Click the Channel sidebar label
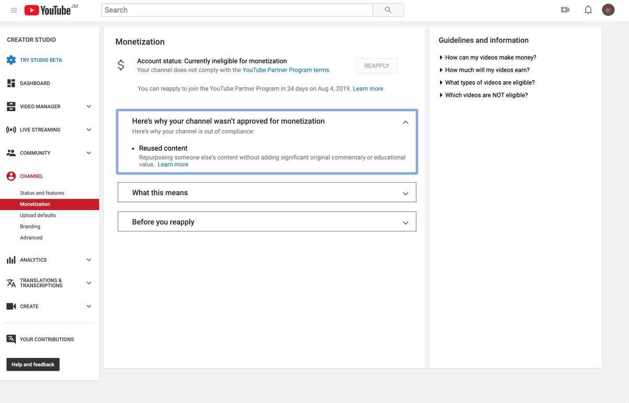This screenshot has width=629, height=403. (31, 176)
